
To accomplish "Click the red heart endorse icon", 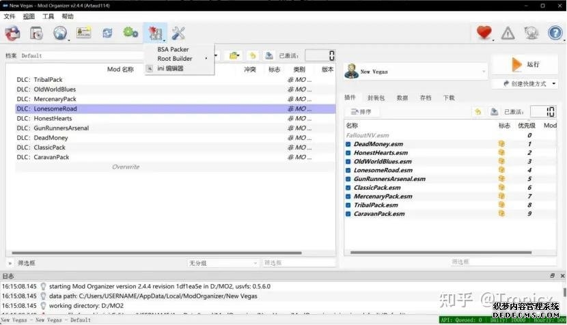I will (484, 32).
